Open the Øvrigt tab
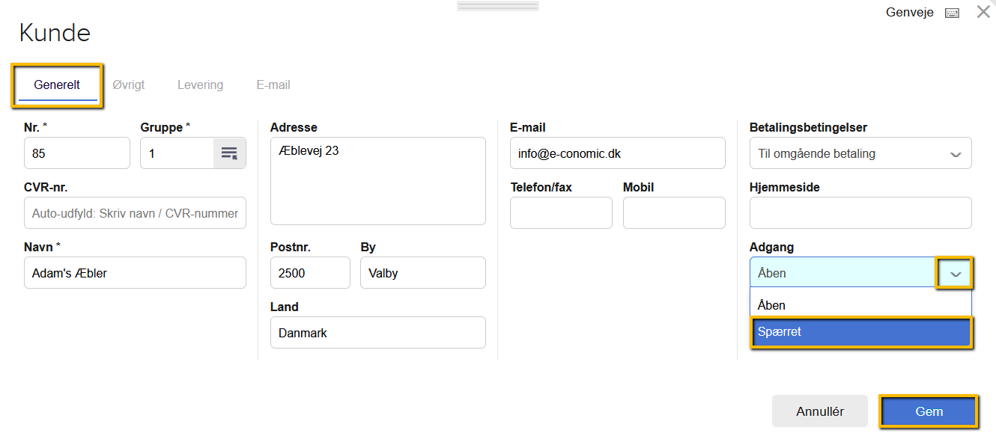The height and width of the screenshot is (445, 996). (129, 85)
